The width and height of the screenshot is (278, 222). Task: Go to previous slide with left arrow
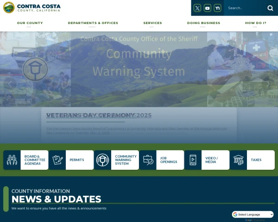click(10, 84)
